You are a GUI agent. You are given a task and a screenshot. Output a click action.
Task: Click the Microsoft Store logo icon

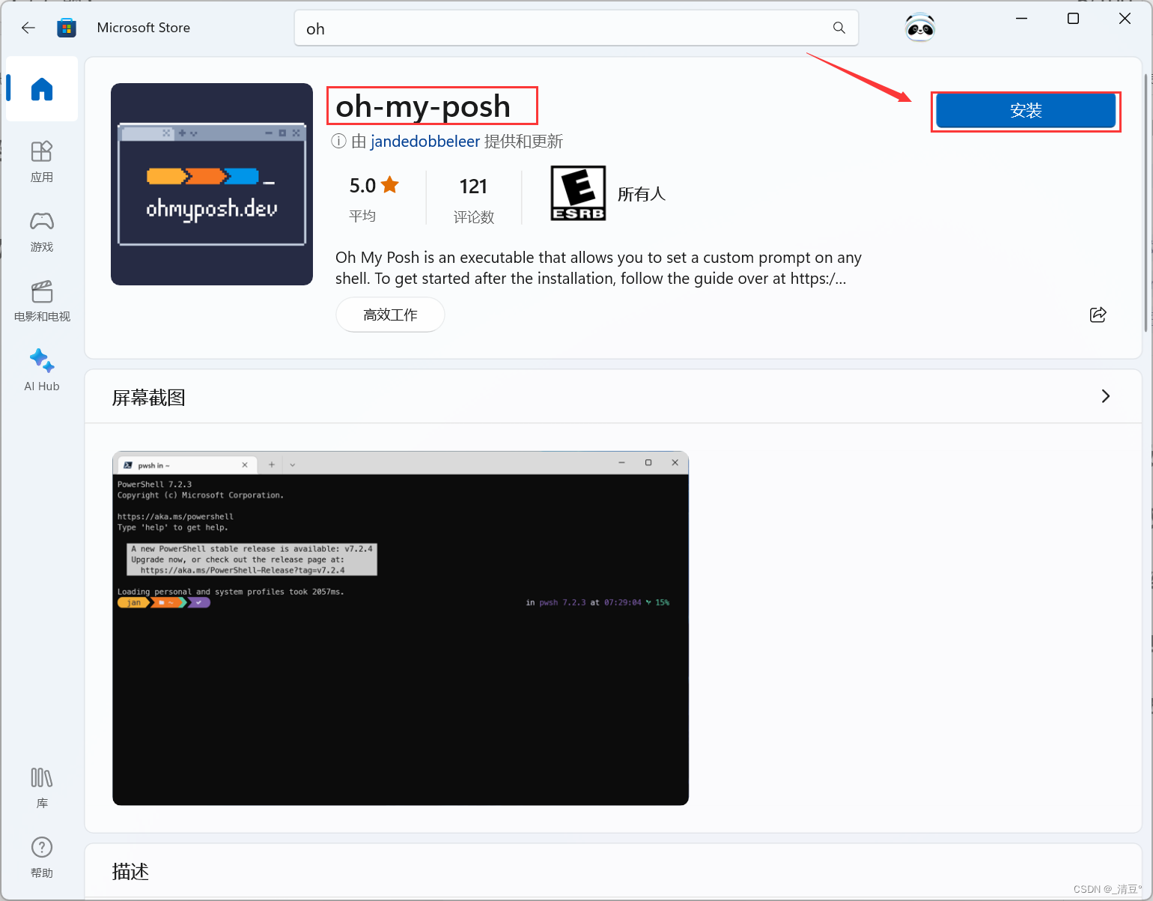tap(67, 28)
